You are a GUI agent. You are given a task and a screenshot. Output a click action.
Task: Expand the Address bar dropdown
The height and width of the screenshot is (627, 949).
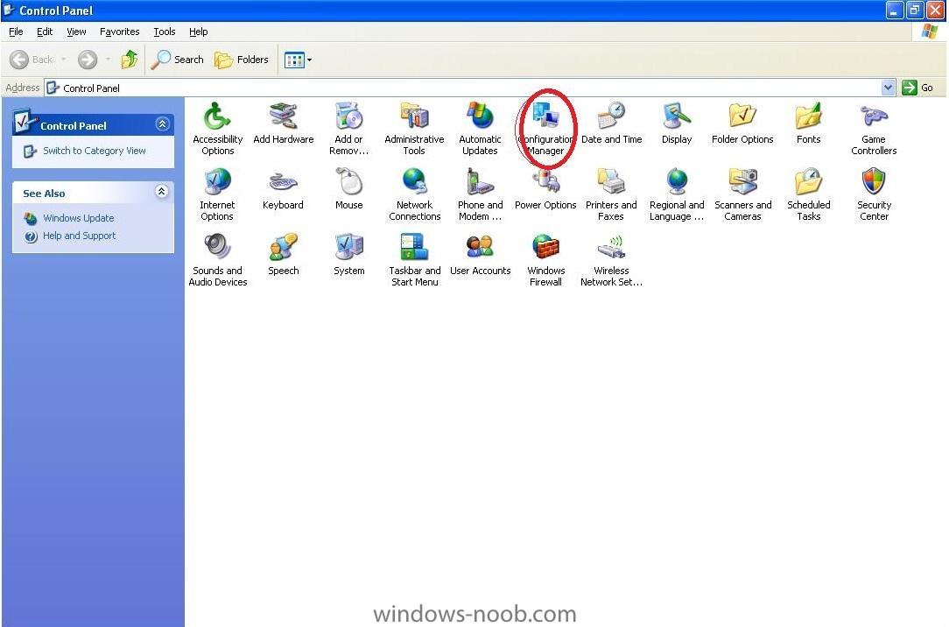888,88
